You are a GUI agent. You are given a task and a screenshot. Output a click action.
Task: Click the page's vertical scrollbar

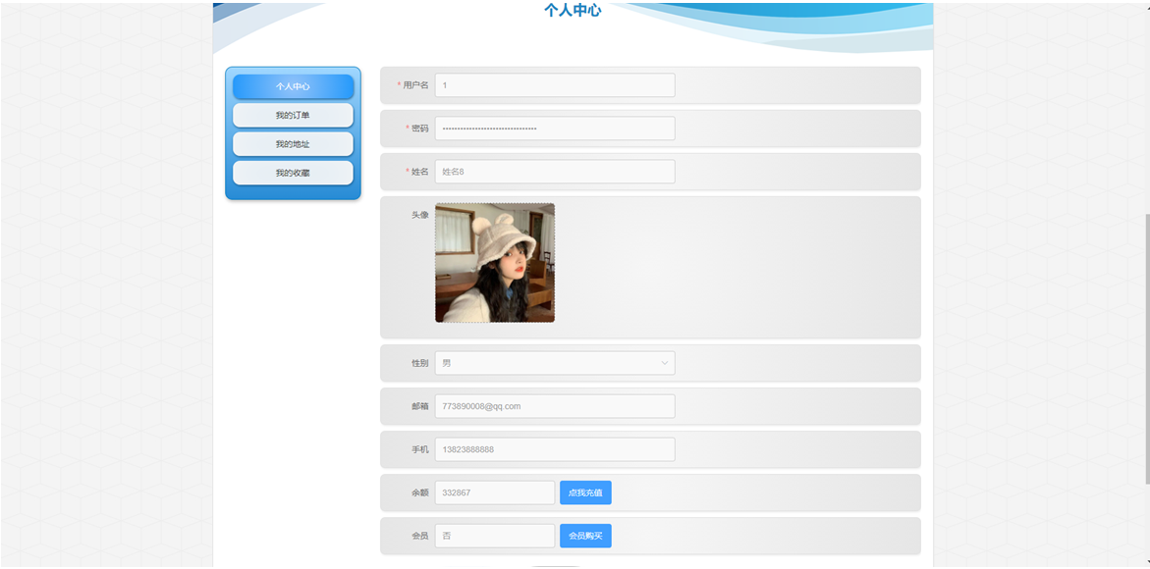click(1146, 348)
